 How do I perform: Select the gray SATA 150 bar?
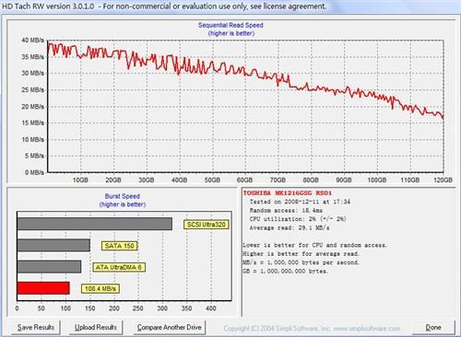coord(53,245)
